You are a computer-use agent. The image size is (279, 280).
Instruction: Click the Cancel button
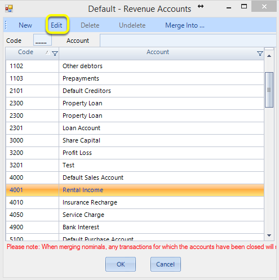point(166,264)
